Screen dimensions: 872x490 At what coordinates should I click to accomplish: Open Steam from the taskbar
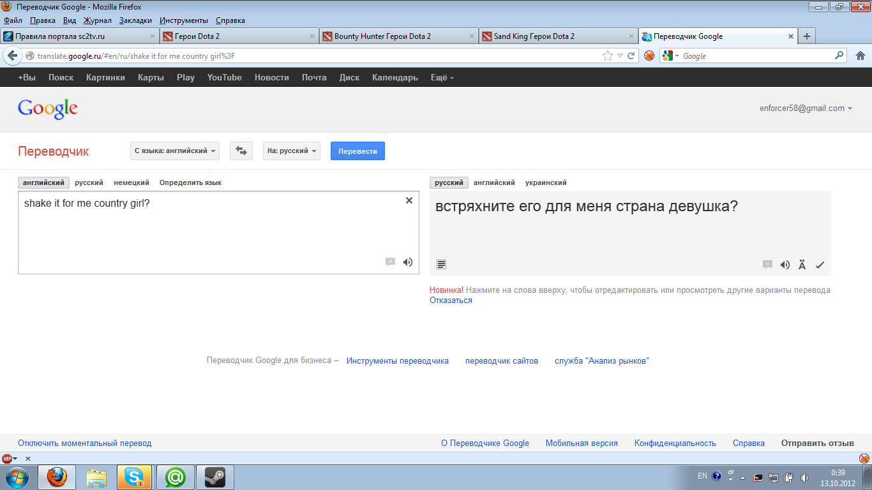[214, 477]
